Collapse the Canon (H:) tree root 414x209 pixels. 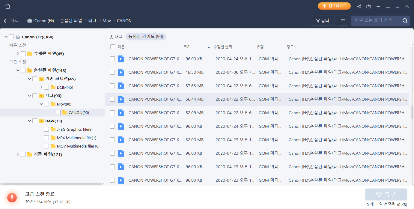(6, 37)
